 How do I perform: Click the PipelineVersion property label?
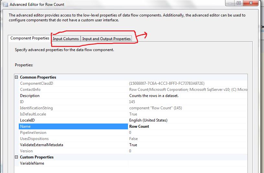tap(33, 133)
